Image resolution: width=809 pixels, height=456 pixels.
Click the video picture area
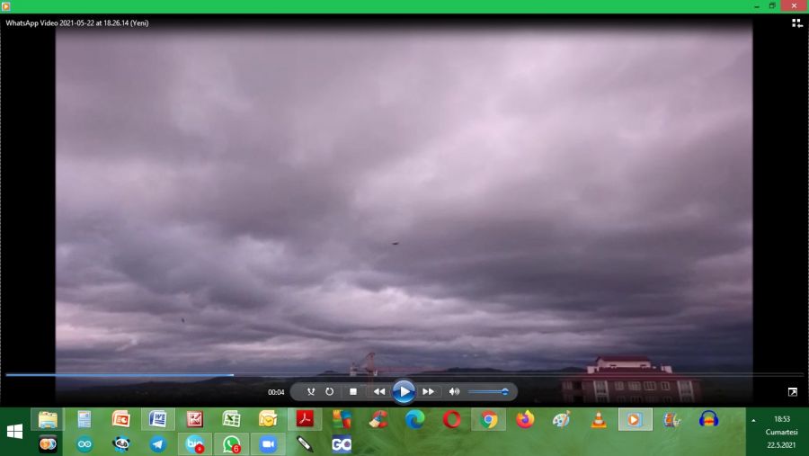(x=404, y=198)
